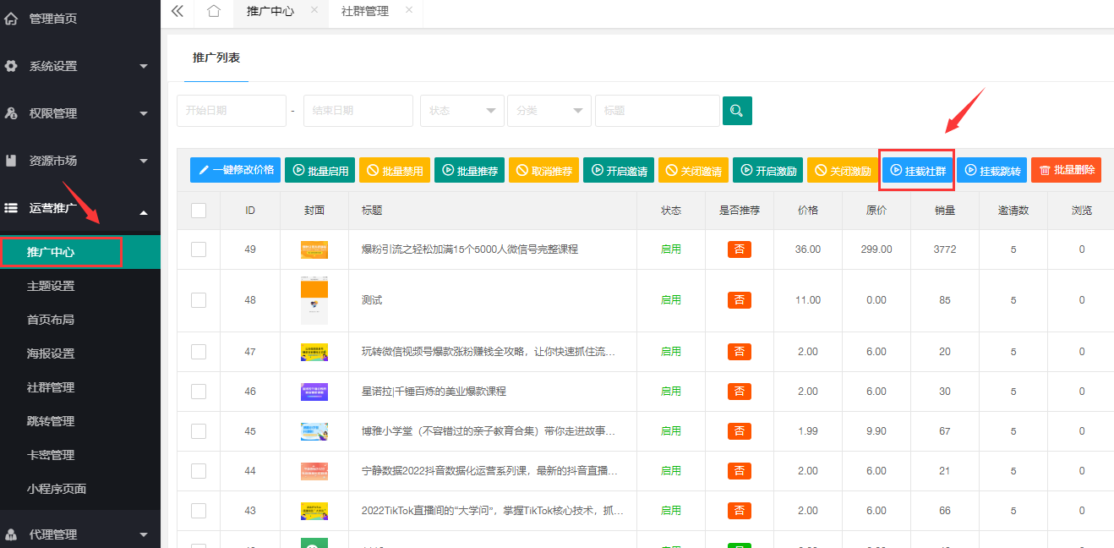This screenshot has height=548, width=1114.
Task: Check the checkbox for row ID 49
Action: pos(199,249)
